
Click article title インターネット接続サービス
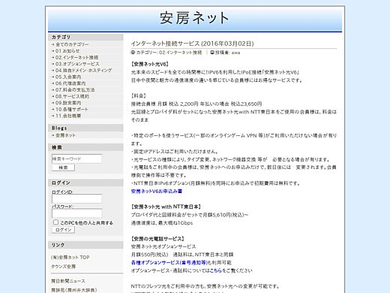192,44
